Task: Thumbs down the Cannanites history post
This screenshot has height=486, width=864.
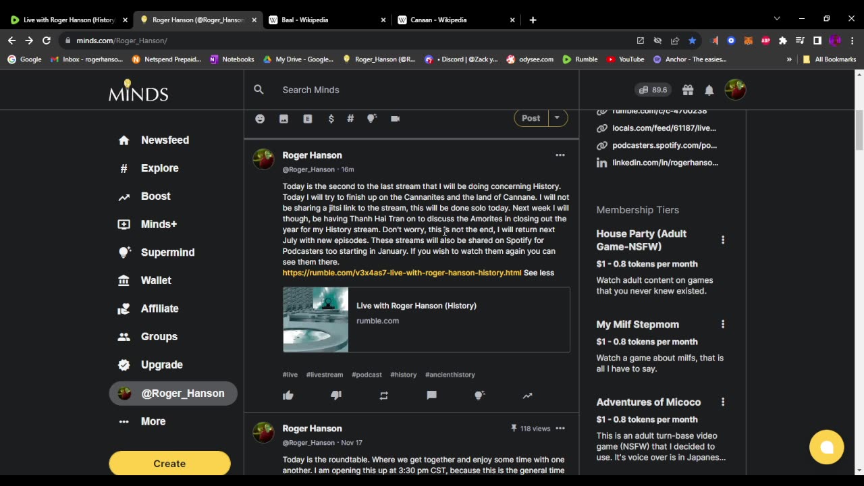Action: pos(336,396)
